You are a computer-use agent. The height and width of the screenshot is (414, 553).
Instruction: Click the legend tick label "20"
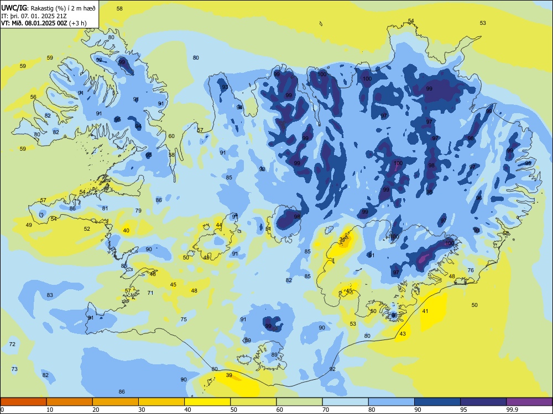[96, 410]
